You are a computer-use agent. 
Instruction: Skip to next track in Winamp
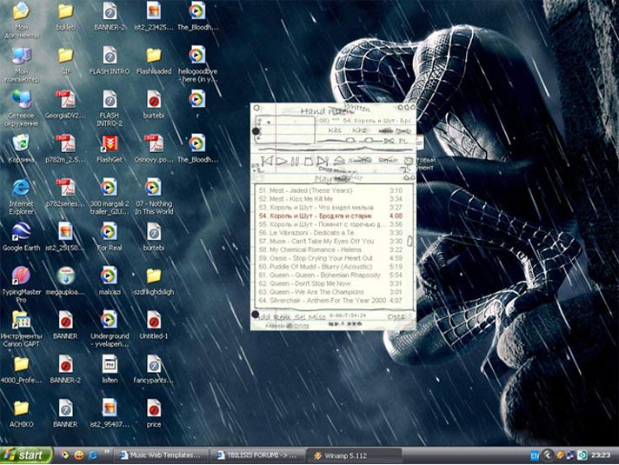322,161
